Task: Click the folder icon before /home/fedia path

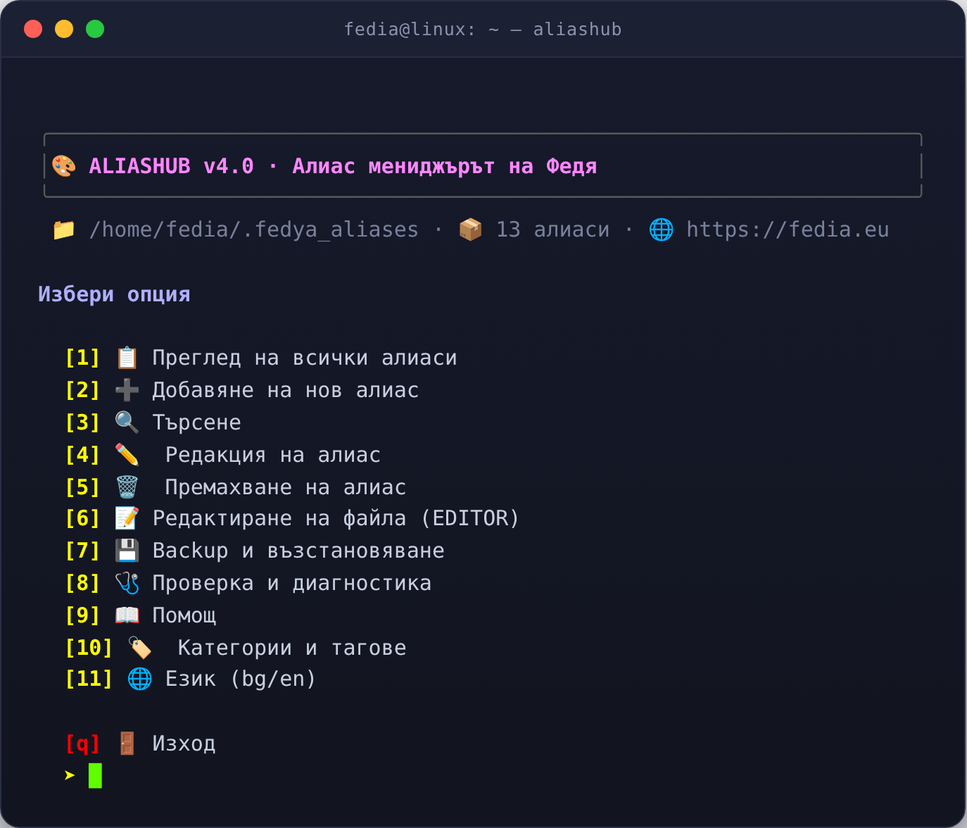Action: (64, 230)
